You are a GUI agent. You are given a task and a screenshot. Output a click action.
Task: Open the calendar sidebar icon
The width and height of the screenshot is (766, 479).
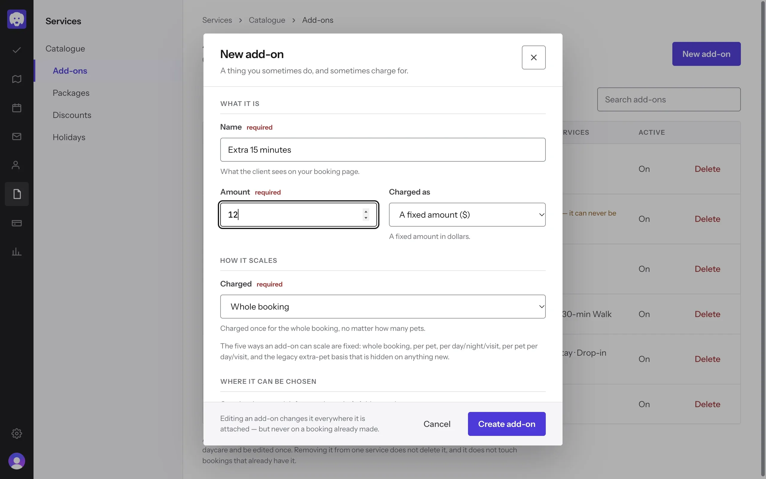pos(17,108)
